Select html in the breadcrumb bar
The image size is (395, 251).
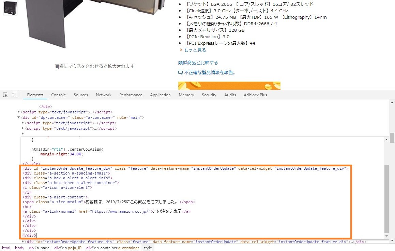coord(6,248)
